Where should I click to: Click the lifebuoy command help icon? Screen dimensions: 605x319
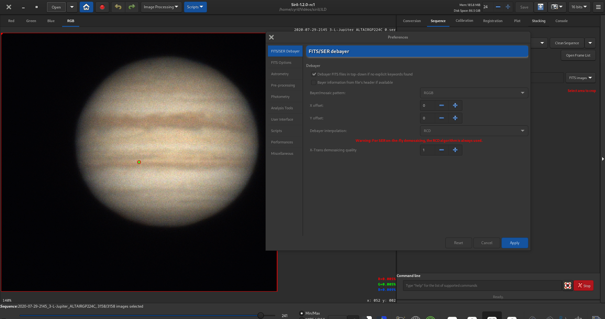[567, 286]
